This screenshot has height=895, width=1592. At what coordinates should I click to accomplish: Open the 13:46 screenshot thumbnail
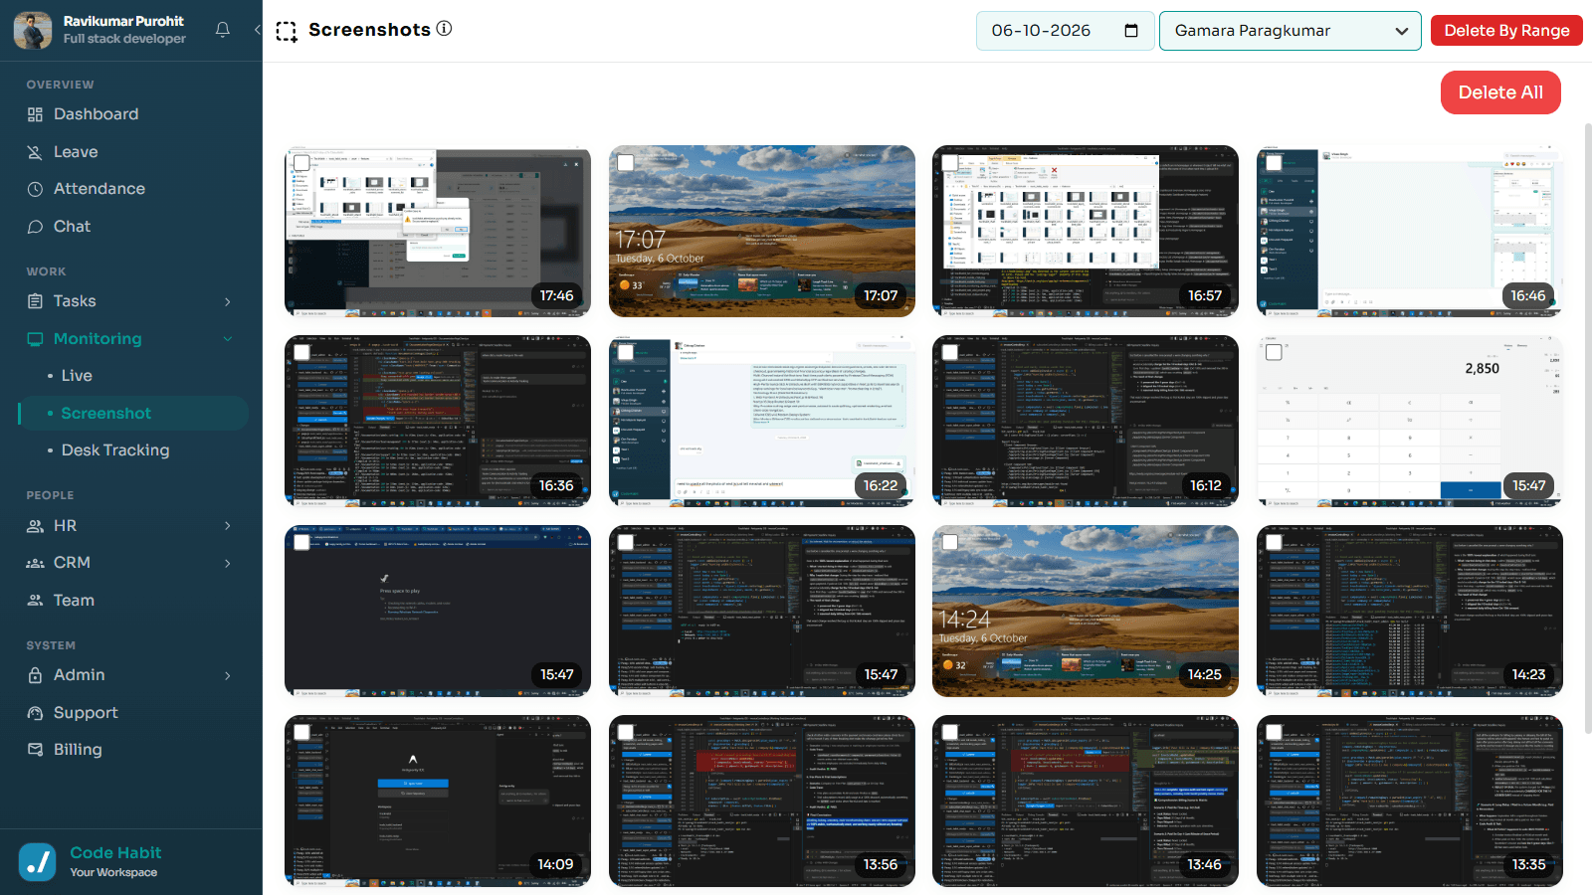1086,801
